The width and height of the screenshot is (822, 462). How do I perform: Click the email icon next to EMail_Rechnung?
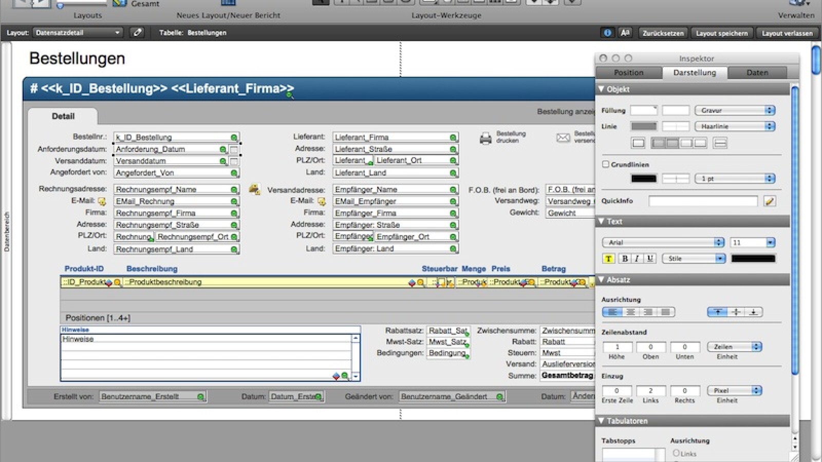[101, 201]
